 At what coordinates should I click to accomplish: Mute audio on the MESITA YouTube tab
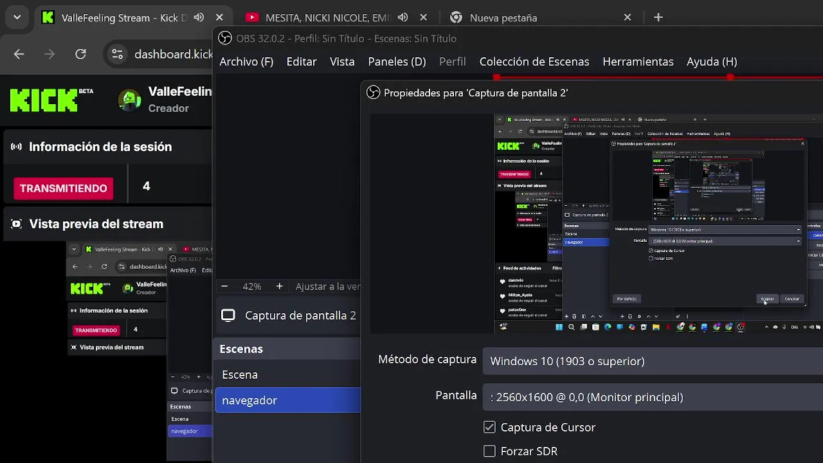(403, 17)
